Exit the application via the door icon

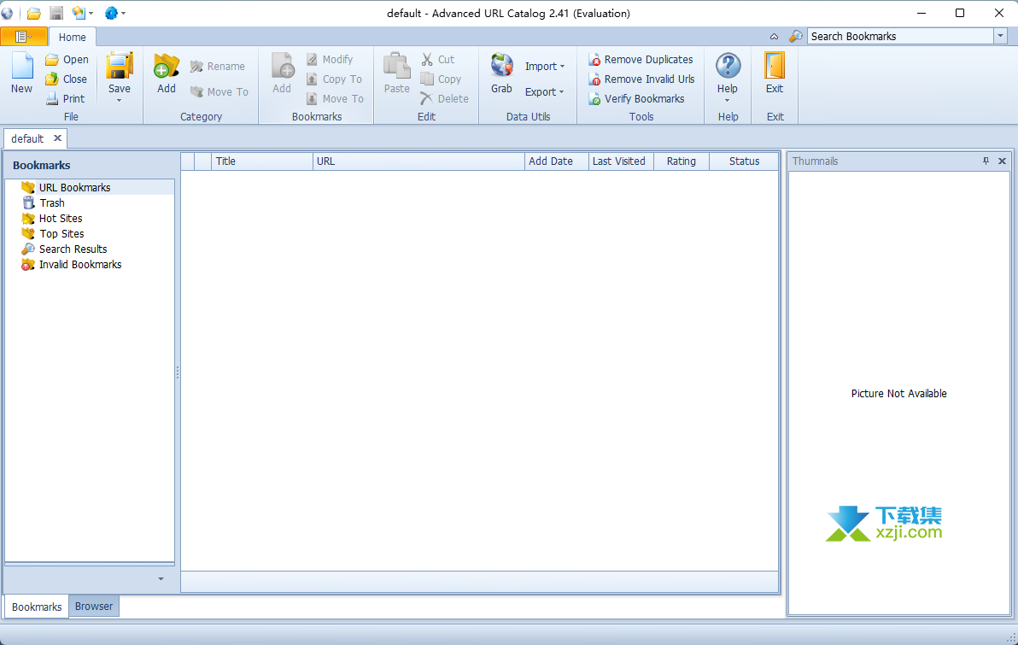click(775, 66)
